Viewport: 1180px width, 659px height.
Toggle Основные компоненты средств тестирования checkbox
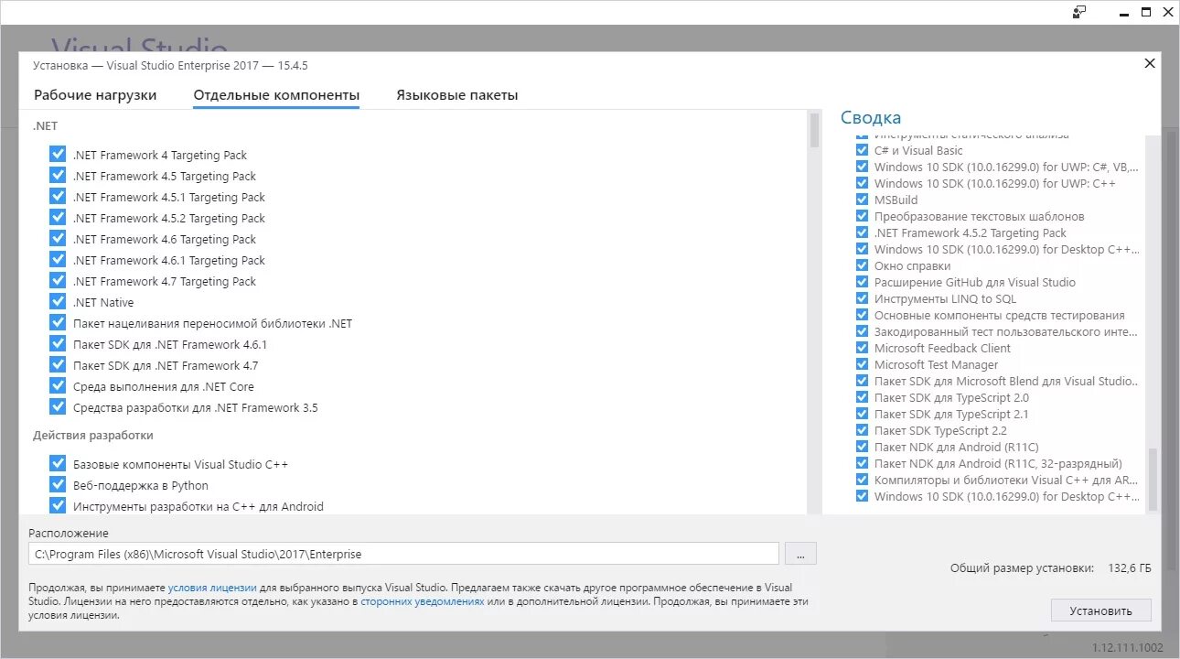[x=862, y=315]
